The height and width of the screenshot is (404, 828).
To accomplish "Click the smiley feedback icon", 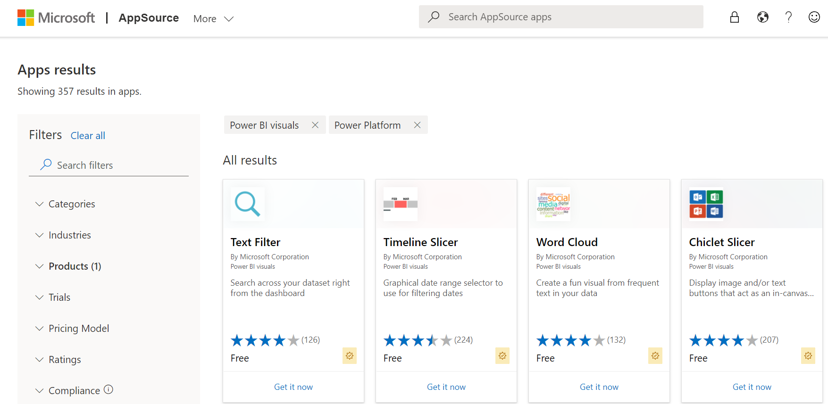I will 814,17.
